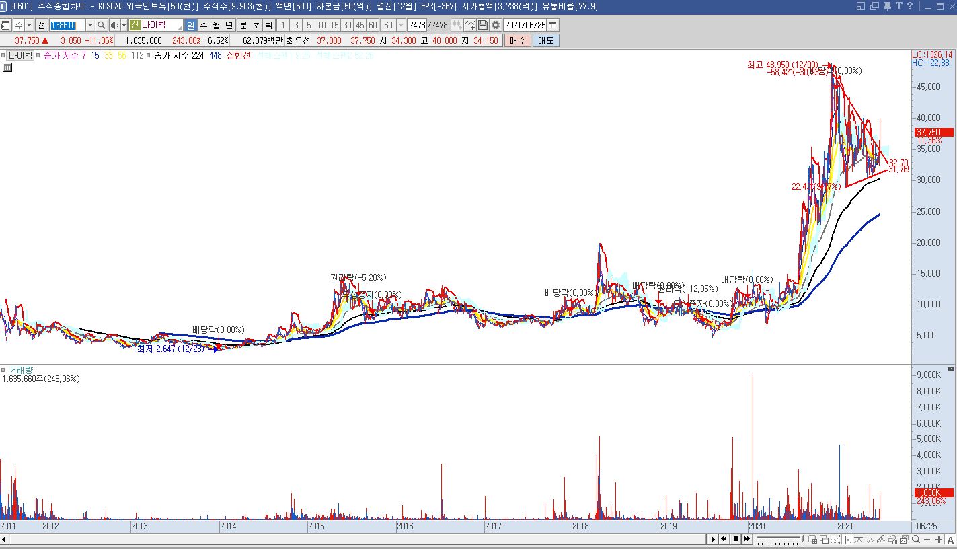Click the crosshair cursor tool icon
Viewport: 957px width, 549px height.
[848, 540]
